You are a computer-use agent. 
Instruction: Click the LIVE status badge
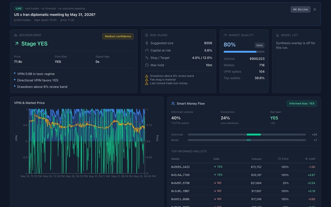(x=18, y=9)
